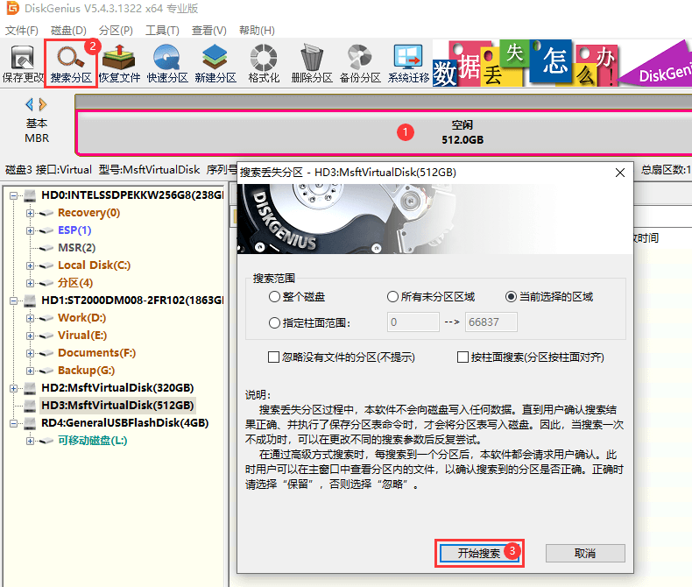The height and width of the screenshot is (587, 692).
Task: Click the RD4 USB flash disk icon
Action: coord(30,423)
